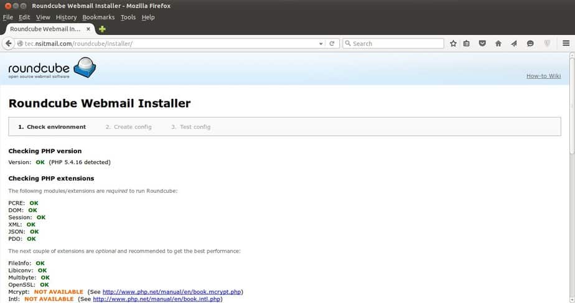Click the paper plane share icon

[514, 44]
